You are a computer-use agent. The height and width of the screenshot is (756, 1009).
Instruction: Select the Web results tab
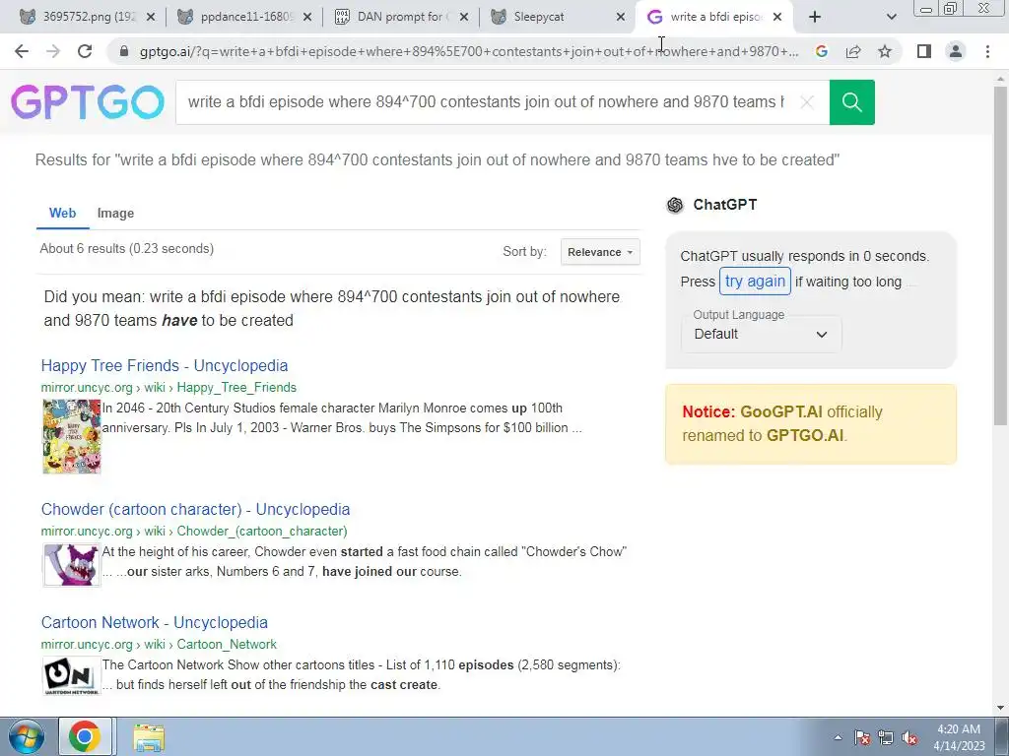(62, 213)
